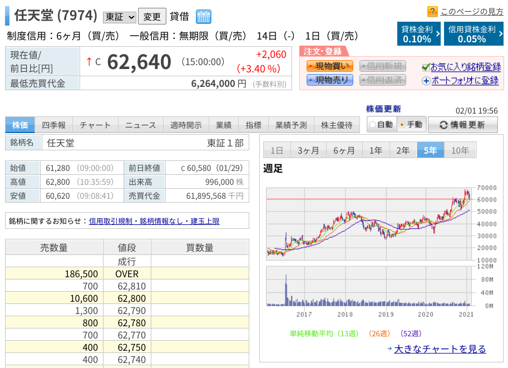The width and height of the screenshot is (508, 368).
Task: Click the 現物買い button
Action: coord(330,66)
